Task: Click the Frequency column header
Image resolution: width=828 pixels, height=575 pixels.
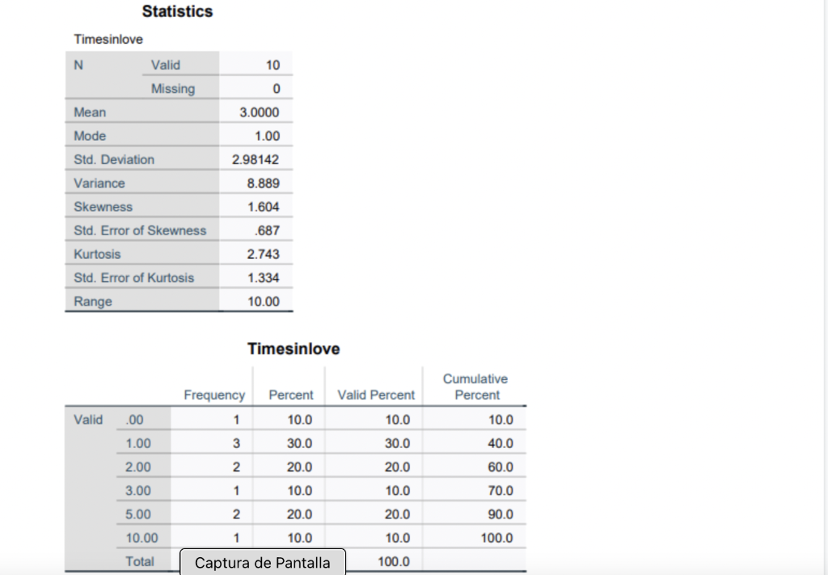Action: coord(214,395)
